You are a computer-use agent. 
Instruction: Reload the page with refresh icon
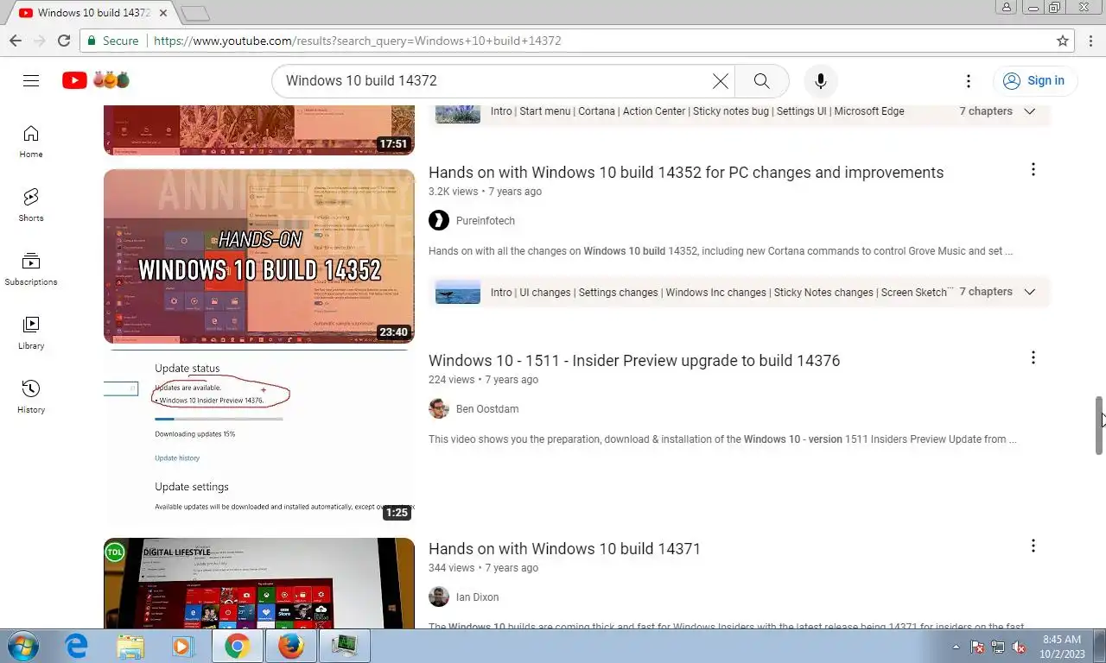[x=63, y=41]
